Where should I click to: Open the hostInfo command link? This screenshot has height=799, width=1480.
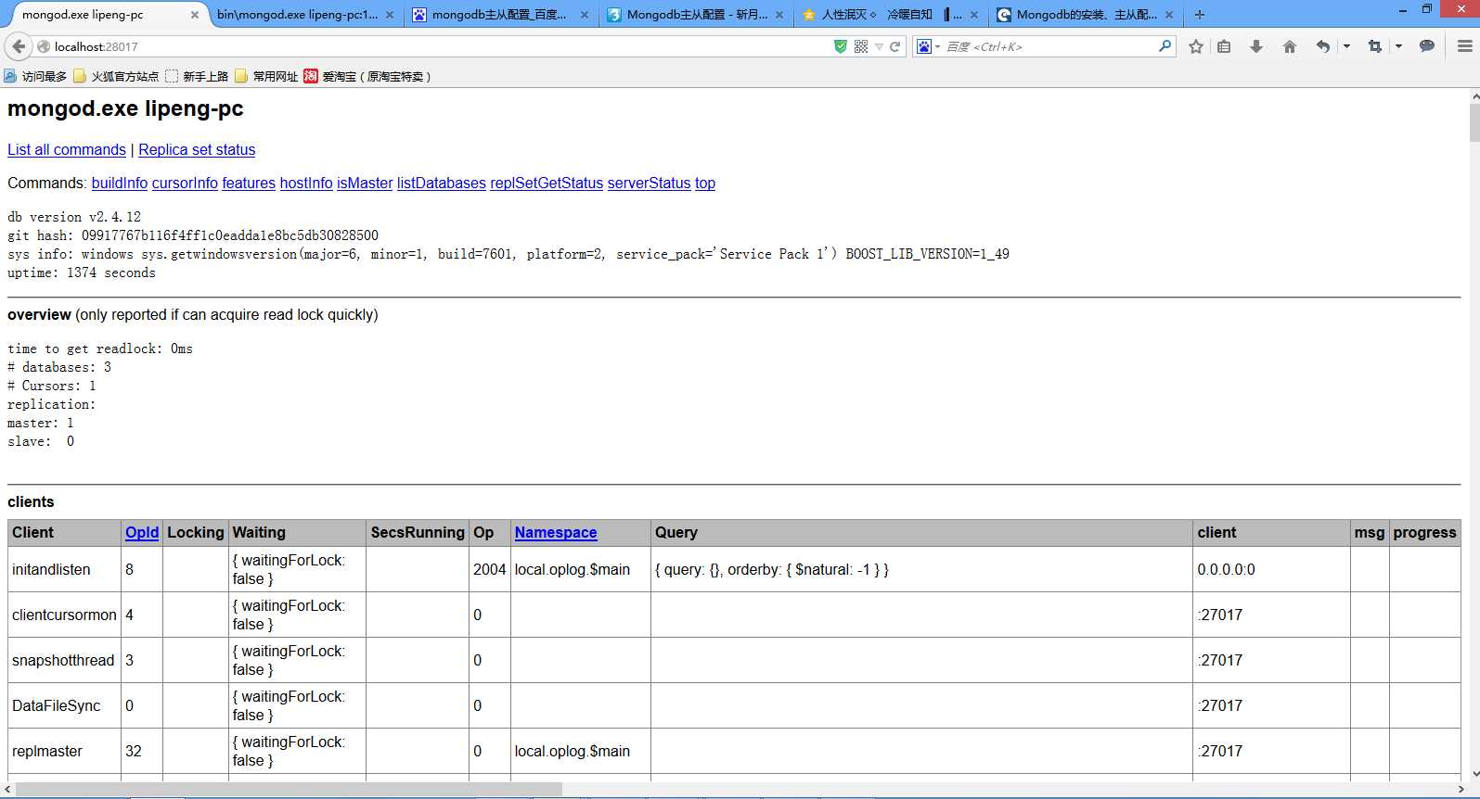[x=306, y=183]
